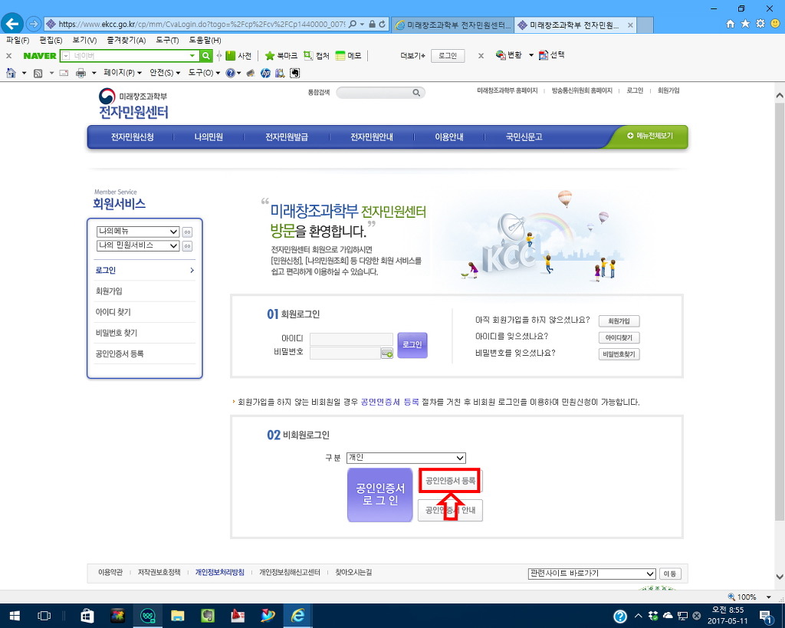Open the 개인정보처리방침 footer link

(x=220, y=573)
